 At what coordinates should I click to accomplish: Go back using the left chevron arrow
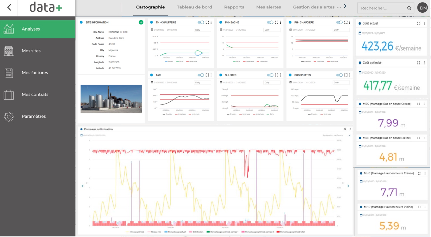pyautogui.click(x=9, y=8)
